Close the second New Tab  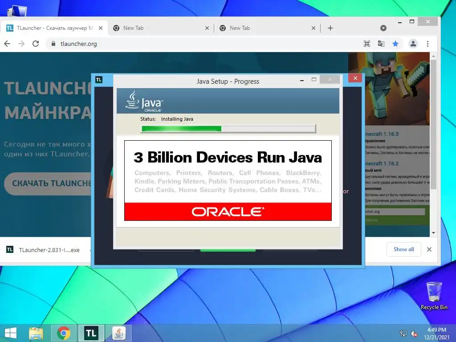(313, 28)
